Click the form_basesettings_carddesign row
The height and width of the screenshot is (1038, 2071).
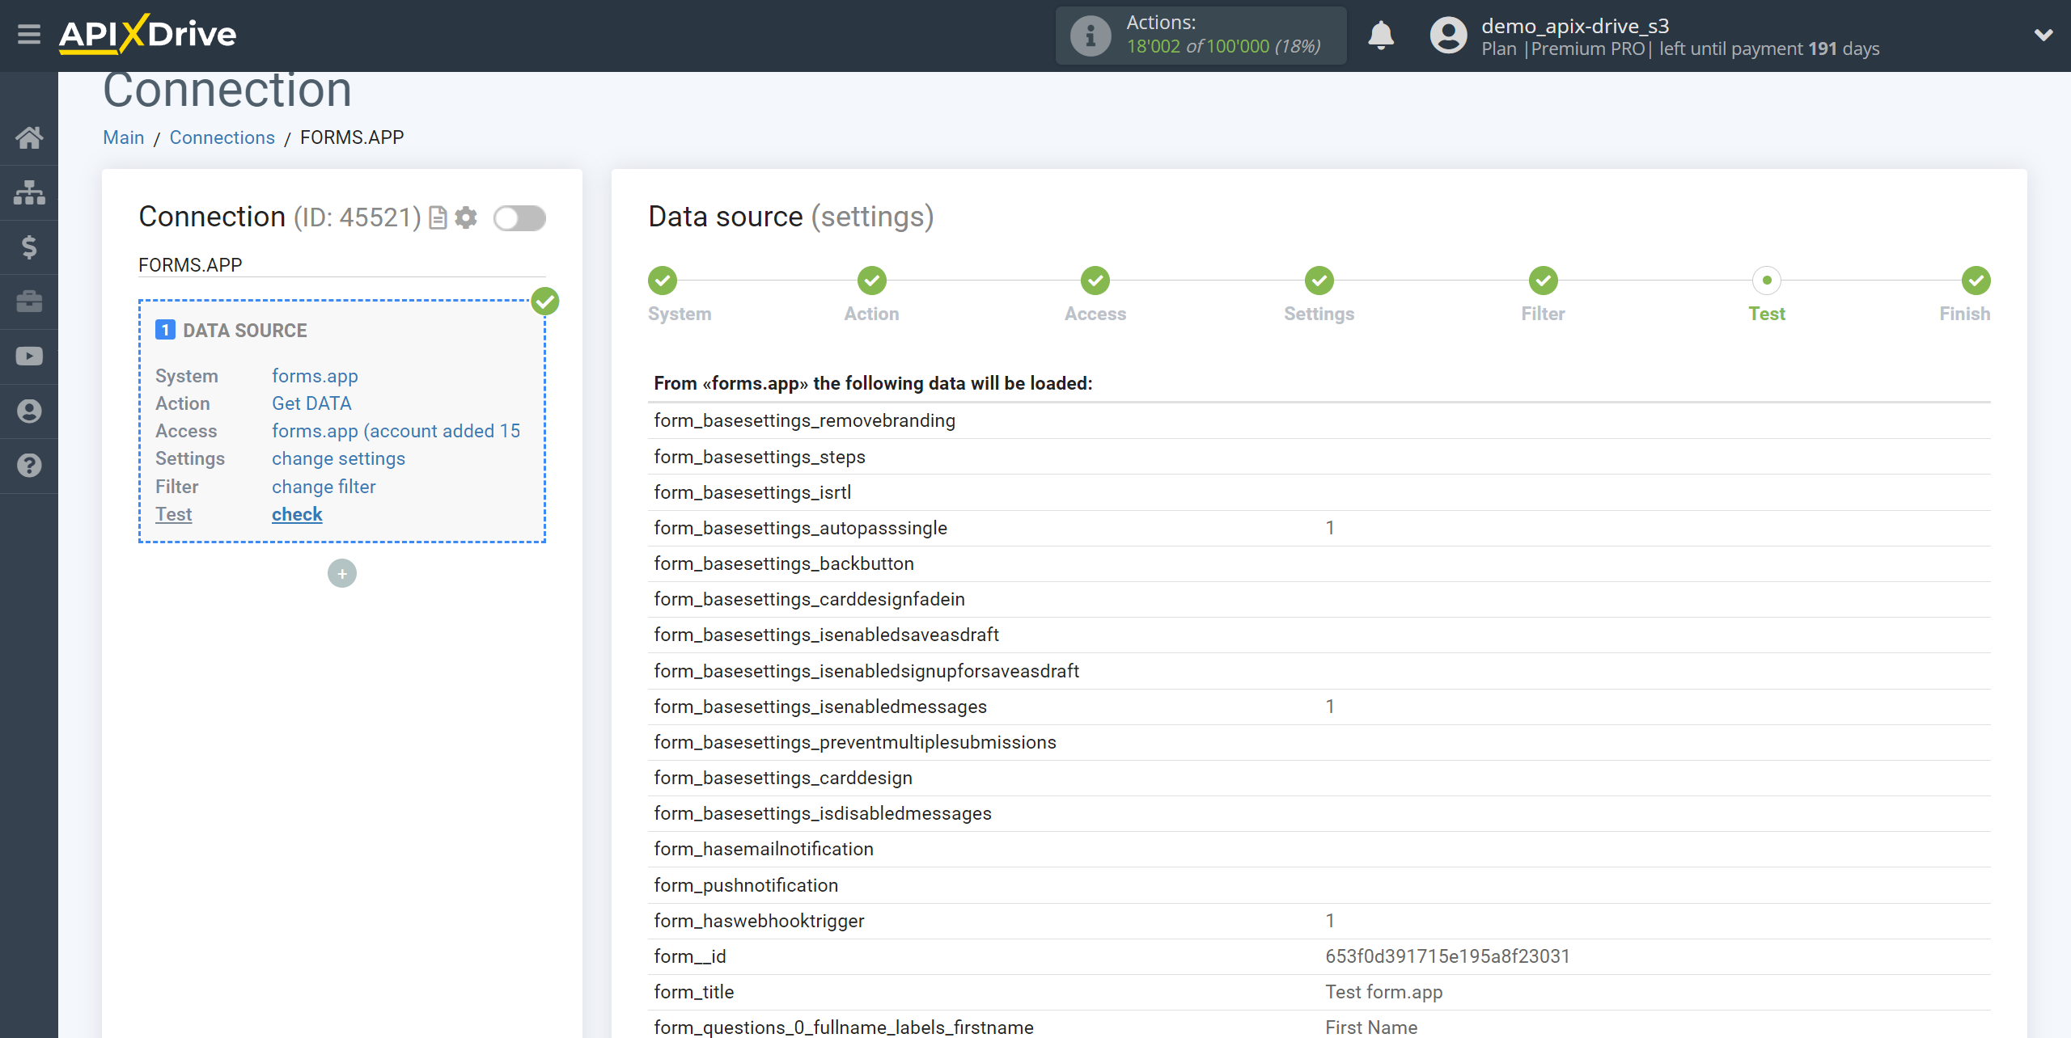[x=1319, y=778]
